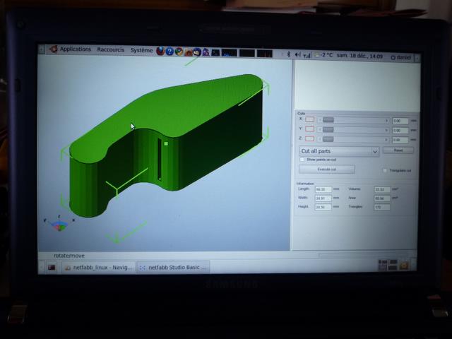
Task: Click the show desktop icon in bottom panel
Action: (x=52, y=267)
